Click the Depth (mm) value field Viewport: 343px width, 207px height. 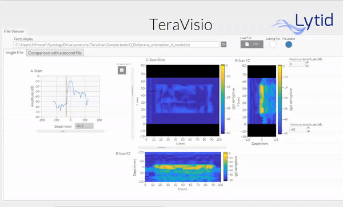point(84,126)
